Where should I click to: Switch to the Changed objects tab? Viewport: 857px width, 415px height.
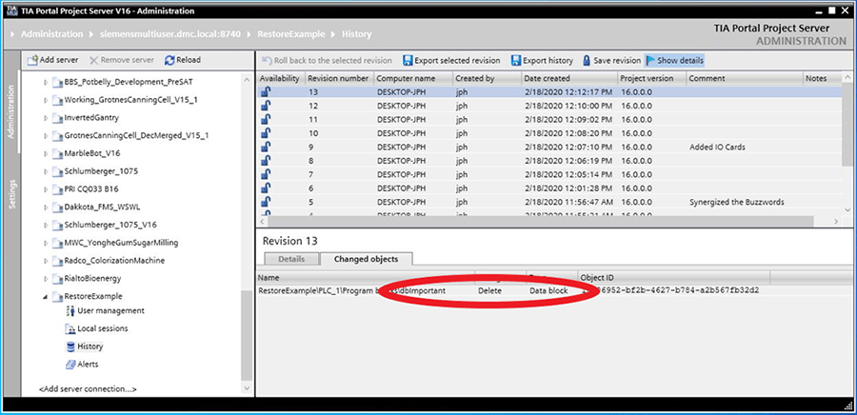(367, 259)
